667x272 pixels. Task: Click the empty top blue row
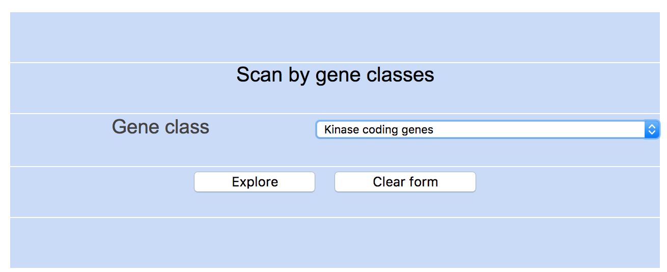coord(335,37)
